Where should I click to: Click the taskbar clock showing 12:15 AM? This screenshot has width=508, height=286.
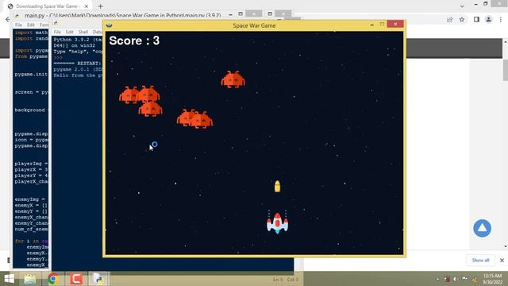coord(492,279)
